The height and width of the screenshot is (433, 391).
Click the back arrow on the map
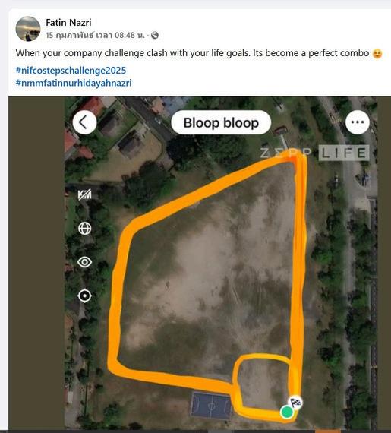pyautogui.click(x=84, y=122)
